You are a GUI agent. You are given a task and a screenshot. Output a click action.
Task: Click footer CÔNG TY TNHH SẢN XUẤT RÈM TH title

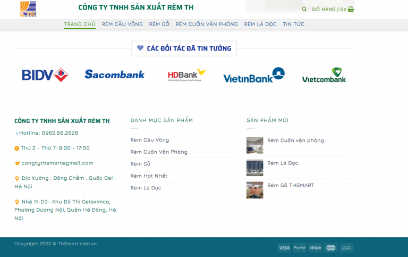62,121
